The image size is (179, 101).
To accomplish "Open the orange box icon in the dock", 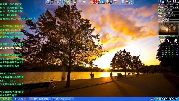I will pos(91,2).
